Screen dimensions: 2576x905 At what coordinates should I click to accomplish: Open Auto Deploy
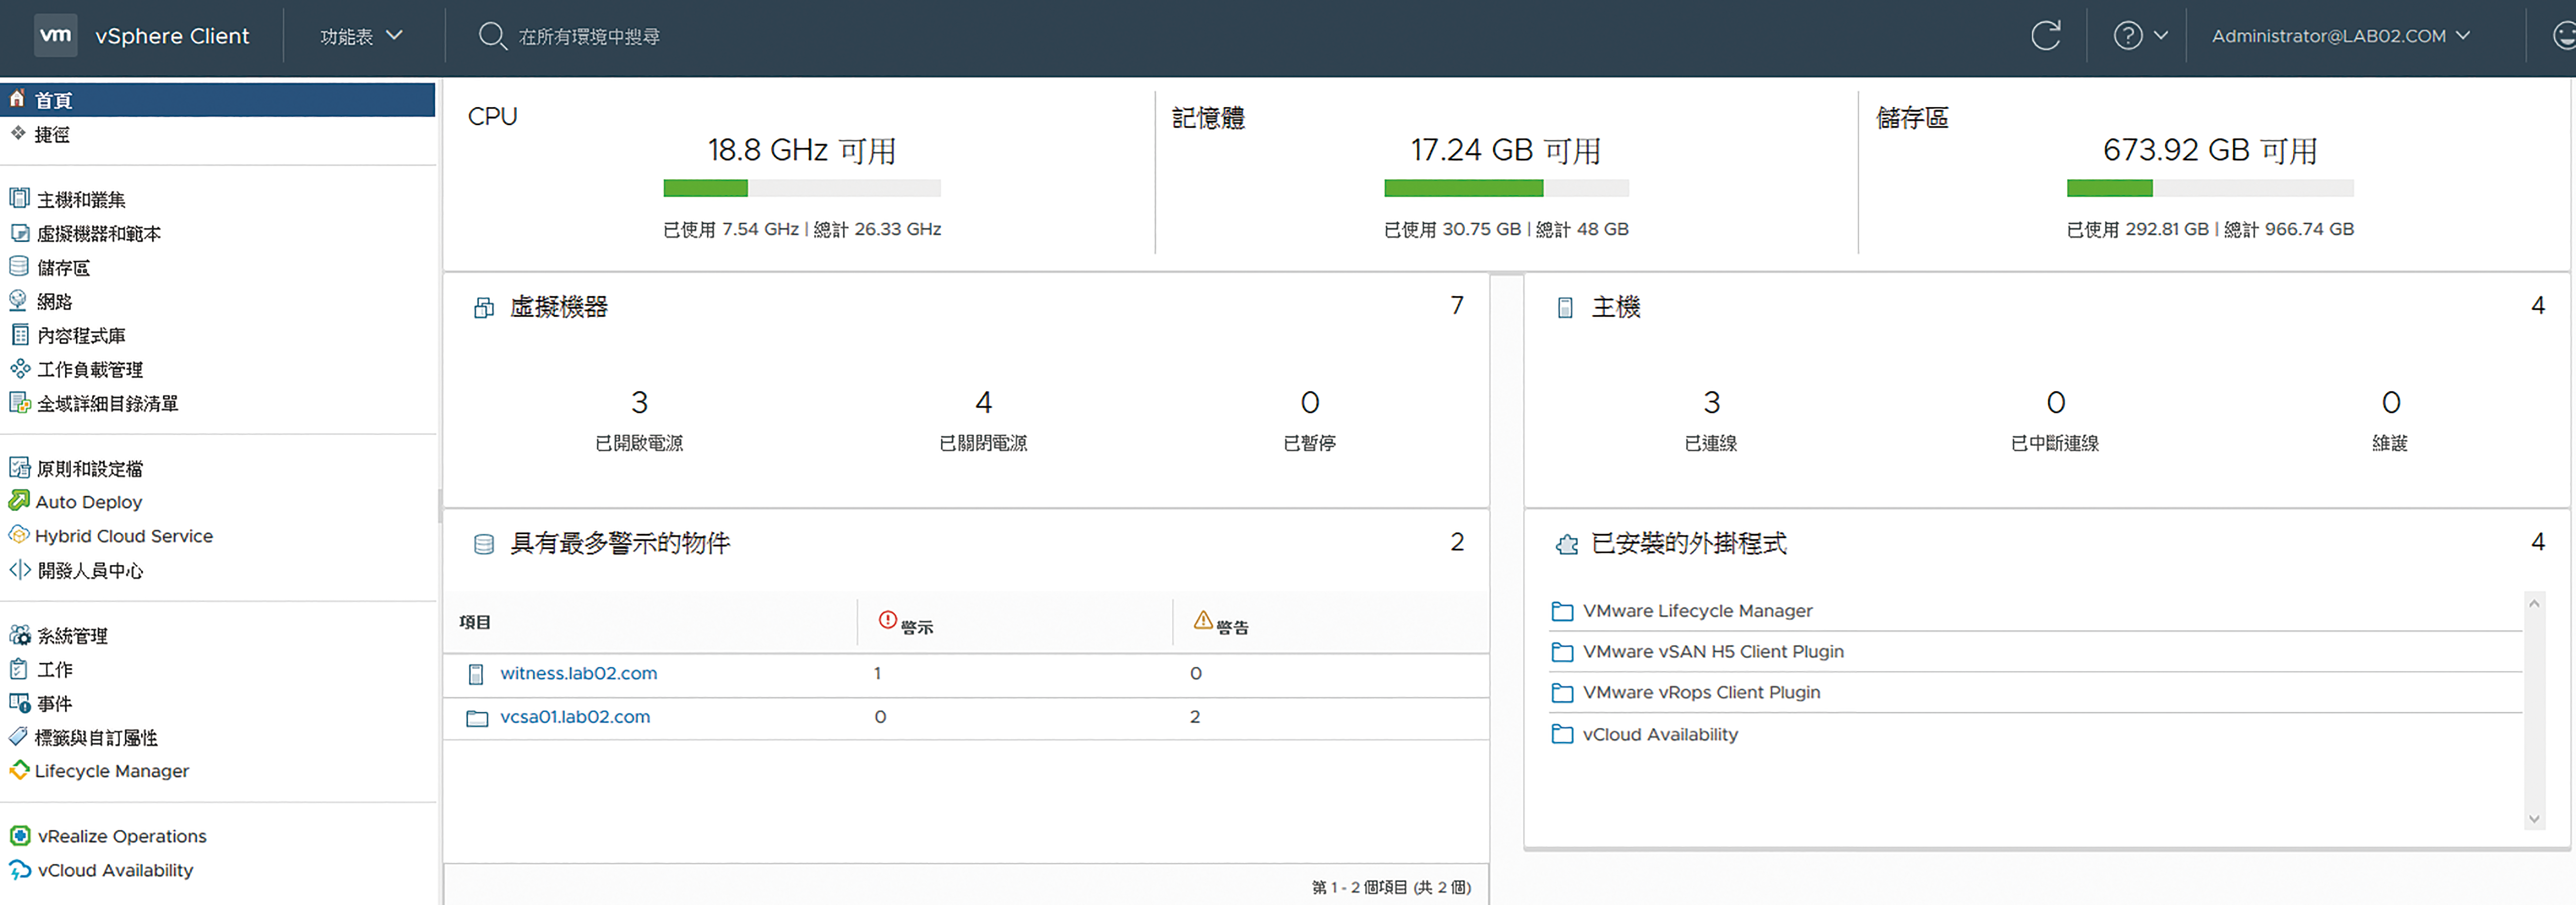(89, 502)
